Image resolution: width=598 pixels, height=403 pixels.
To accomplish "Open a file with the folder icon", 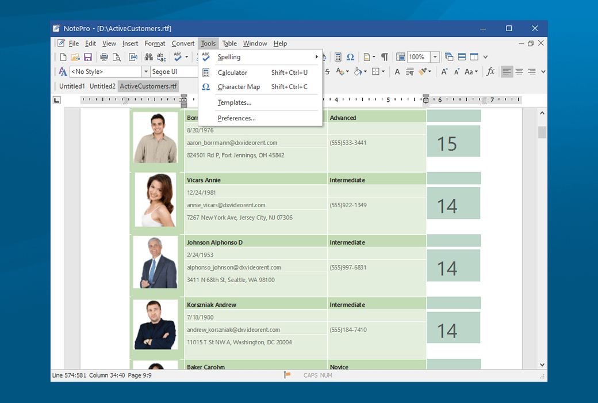I will [75, 58].
